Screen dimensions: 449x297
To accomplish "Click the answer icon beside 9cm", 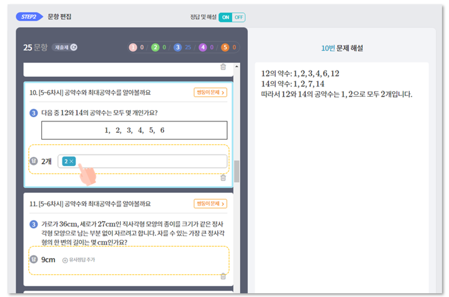I will [33, 259].
